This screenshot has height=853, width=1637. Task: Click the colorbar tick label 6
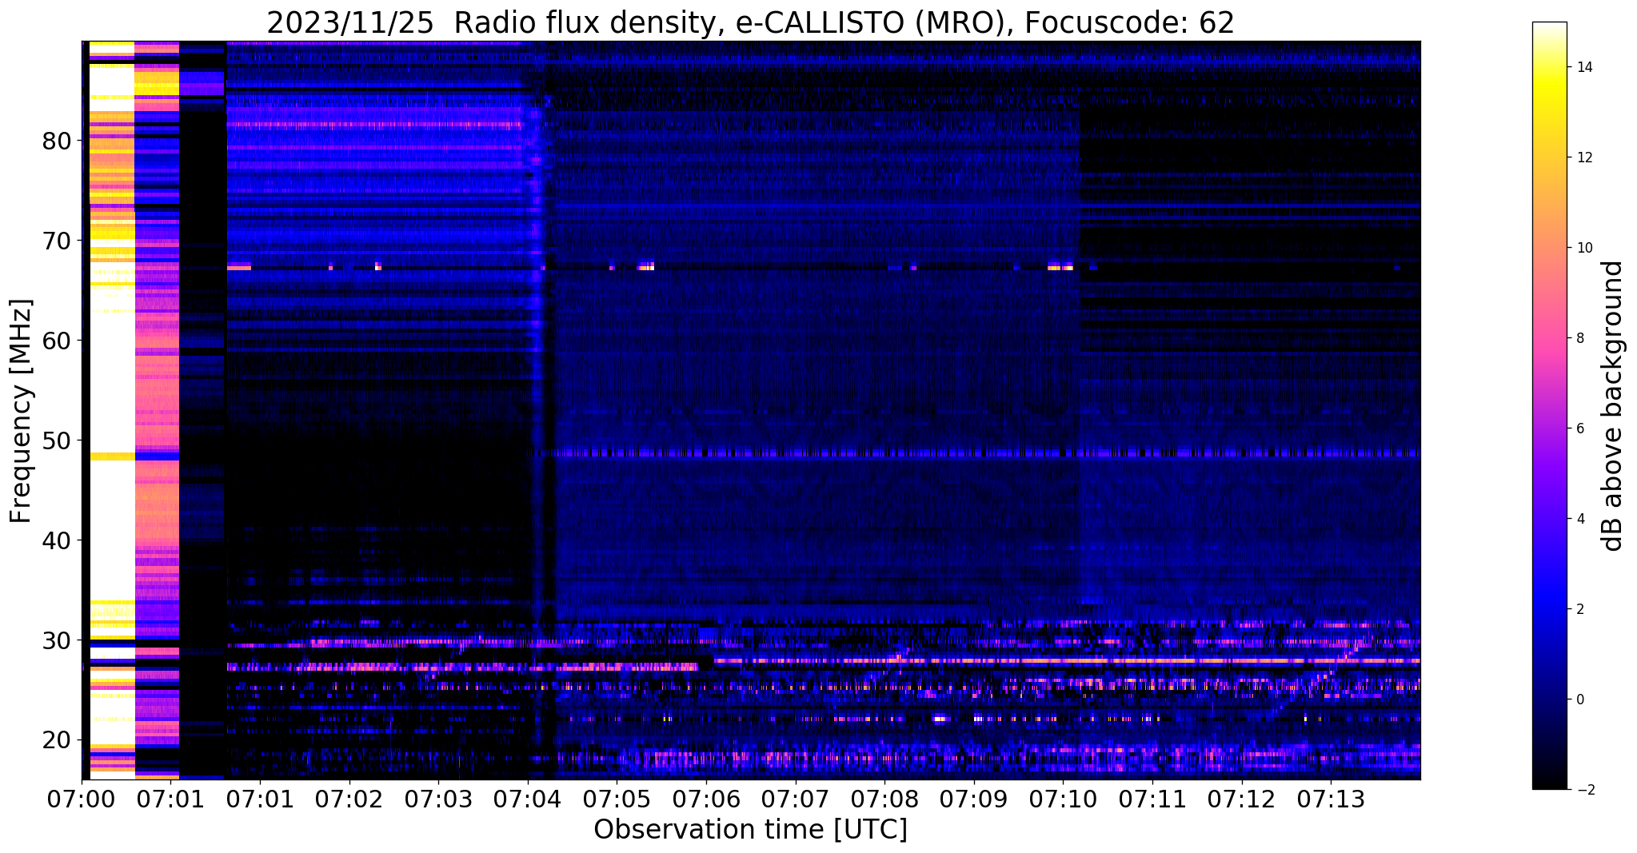click(x=1579, y=428)
